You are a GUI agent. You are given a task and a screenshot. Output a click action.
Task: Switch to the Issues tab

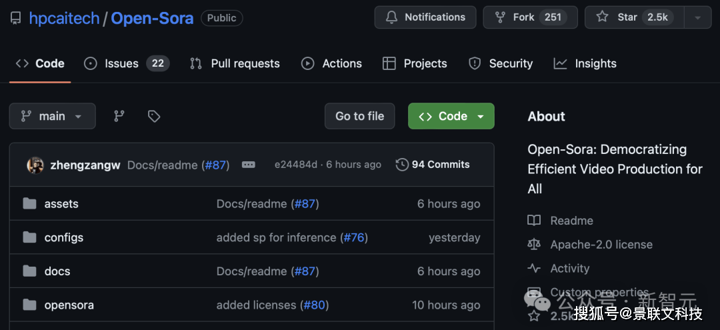point(127,63)
